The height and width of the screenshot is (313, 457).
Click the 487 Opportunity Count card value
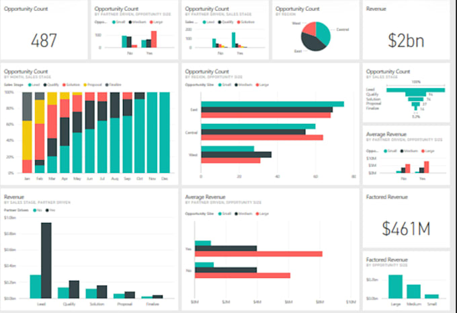(x=44, y=40)
